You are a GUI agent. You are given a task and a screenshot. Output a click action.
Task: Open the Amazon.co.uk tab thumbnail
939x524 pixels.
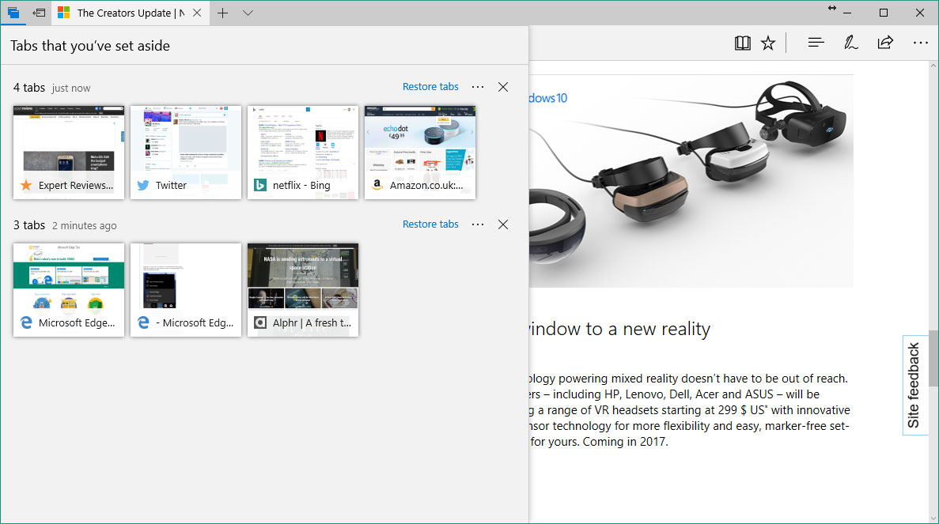click(420, 152)
